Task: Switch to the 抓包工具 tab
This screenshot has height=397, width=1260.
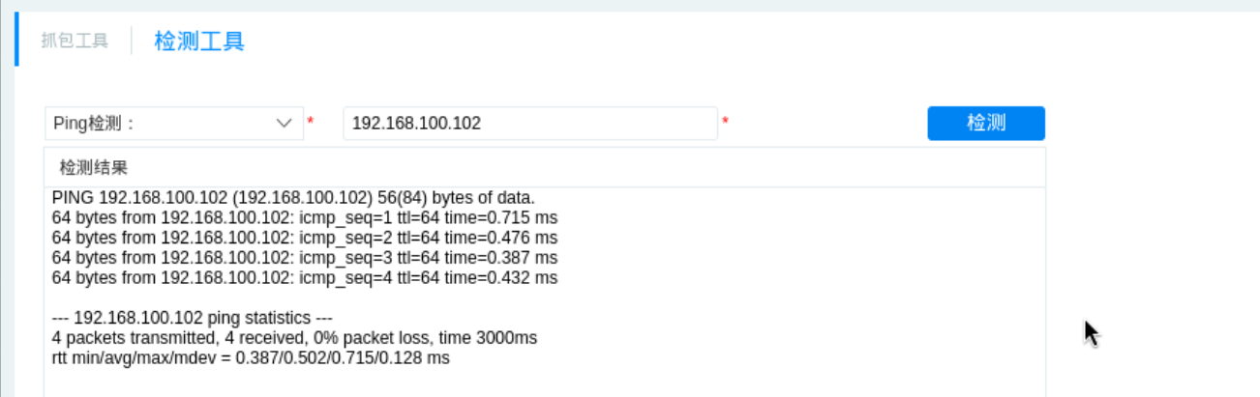Action: (75, 41)
